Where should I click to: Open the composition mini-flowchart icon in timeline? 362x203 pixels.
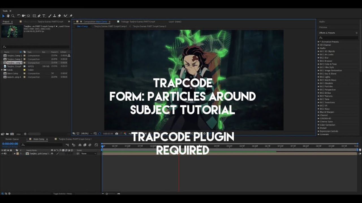[67, 145]
